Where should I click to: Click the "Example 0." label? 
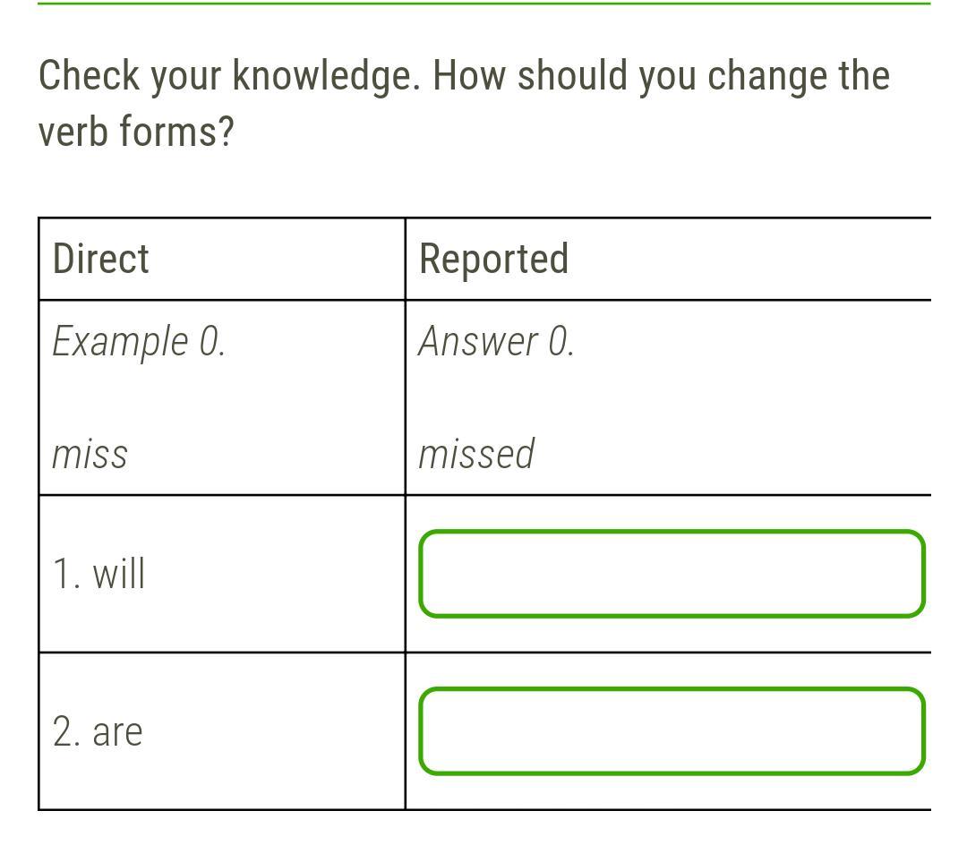139,341
